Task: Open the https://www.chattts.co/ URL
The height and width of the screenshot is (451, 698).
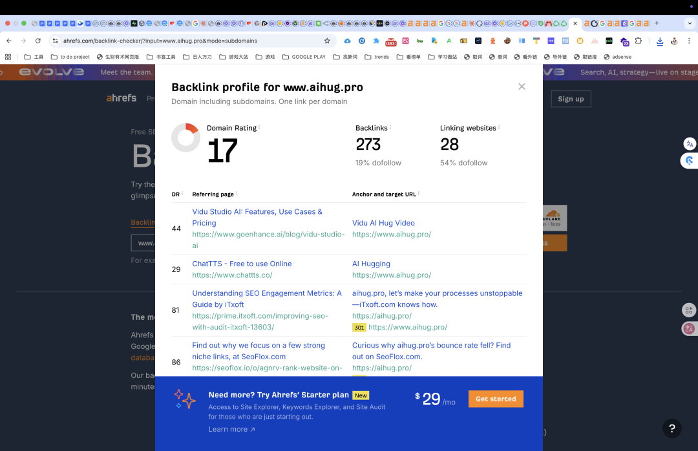Action: (232, 275)
